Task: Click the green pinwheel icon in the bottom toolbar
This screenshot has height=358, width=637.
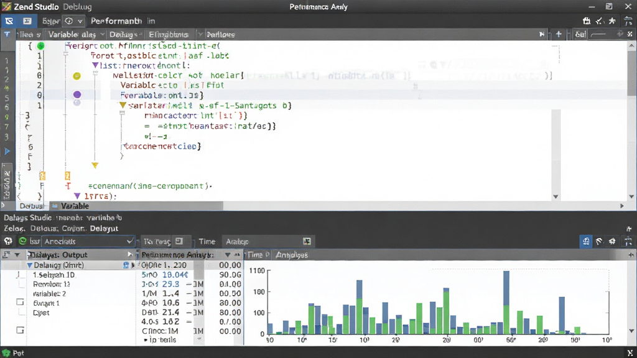Action: point(307,242)
